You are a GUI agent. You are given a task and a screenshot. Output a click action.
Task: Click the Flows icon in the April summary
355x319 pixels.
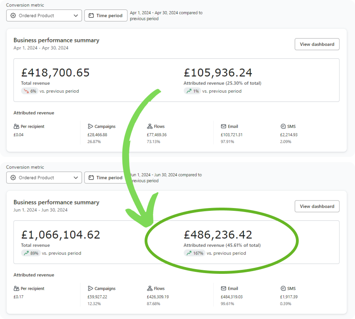[x=150, y=126]
